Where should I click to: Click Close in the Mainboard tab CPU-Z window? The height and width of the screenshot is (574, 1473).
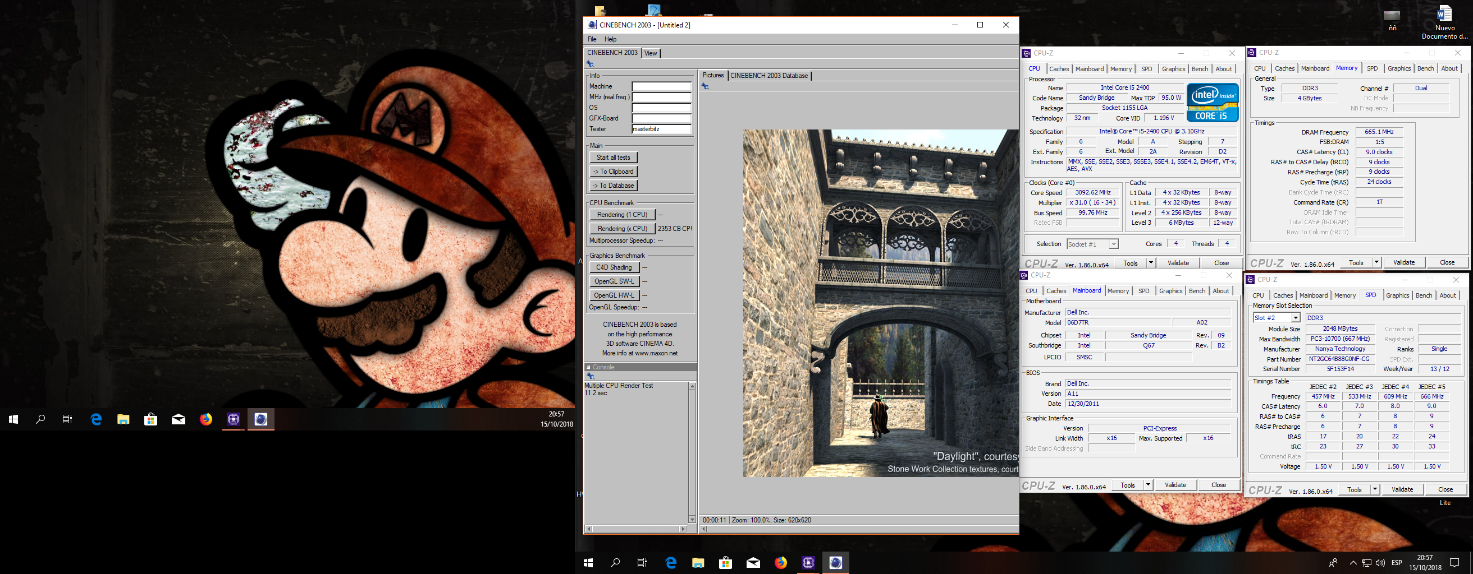[x=1219, y=485]
